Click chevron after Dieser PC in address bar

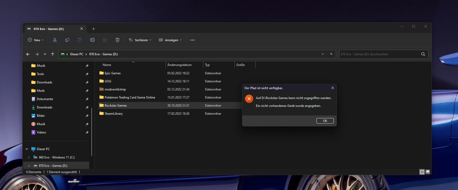pyautogui.click(x=86, y=54)
